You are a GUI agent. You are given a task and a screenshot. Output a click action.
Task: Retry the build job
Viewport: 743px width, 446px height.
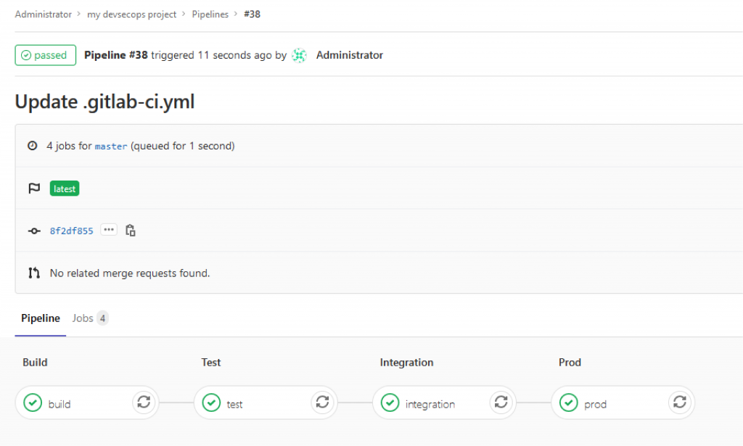pyautogui.click(x=144, y=402)
